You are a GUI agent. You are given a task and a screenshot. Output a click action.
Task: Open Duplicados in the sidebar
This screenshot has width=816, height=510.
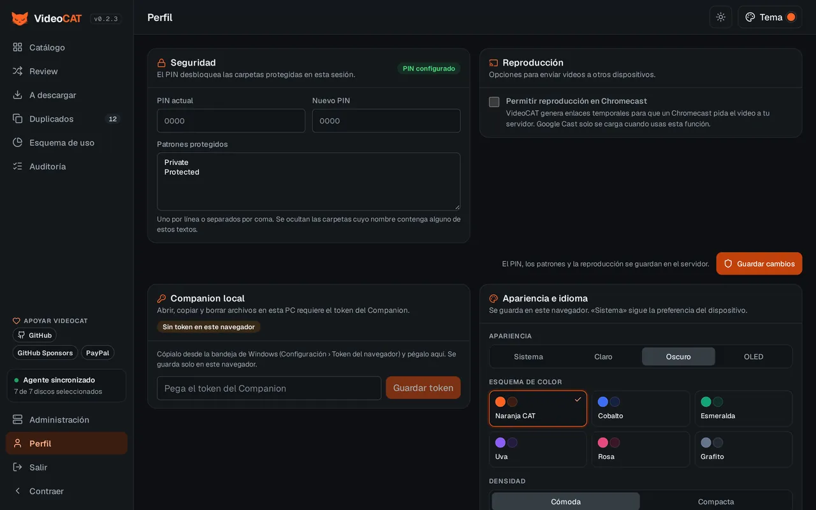coord(66,119)
